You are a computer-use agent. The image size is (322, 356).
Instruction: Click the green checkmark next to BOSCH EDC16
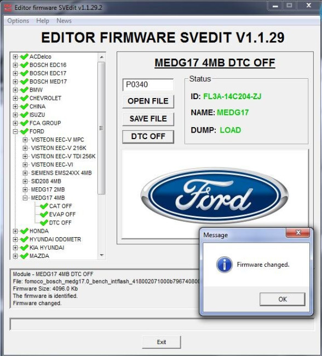tap(24, 65)
